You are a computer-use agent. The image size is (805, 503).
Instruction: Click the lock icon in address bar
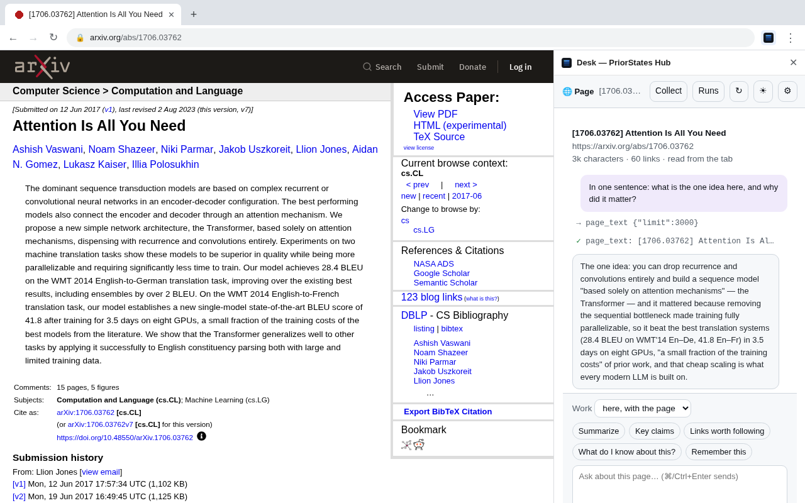pyautogui.click(x=80, y=38)
